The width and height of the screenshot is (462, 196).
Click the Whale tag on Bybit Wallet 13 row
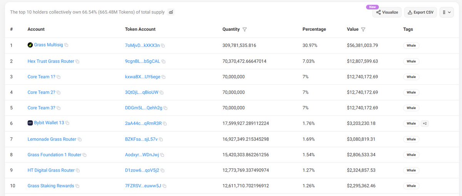point(411,124)
